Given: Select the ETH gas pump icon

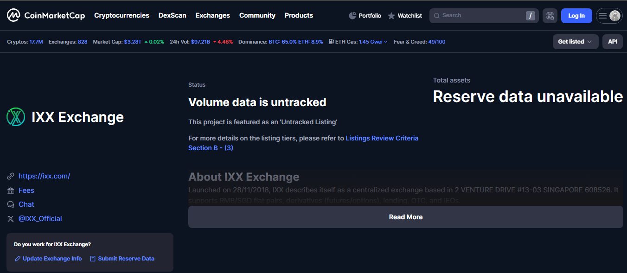Looking at the screenshot, I should tap(331, 42).
